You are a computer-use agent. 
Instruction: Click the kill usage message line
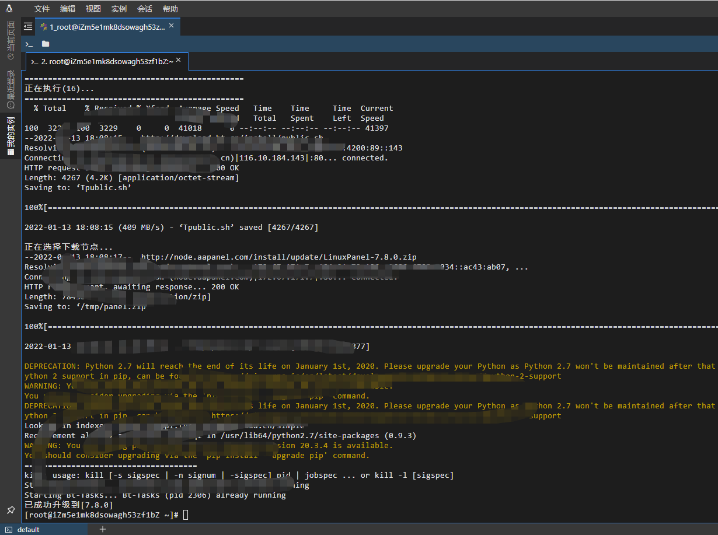(239, 475)
